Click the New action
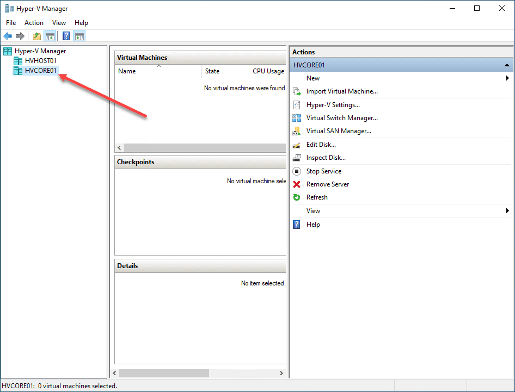 (x=312, y=78)
